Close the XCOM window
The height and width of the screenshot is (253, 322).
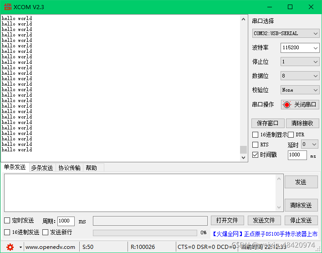(311, 7)
